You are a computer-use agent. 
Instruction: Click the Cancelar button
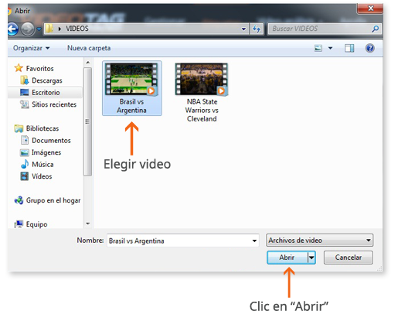[349, 258]
